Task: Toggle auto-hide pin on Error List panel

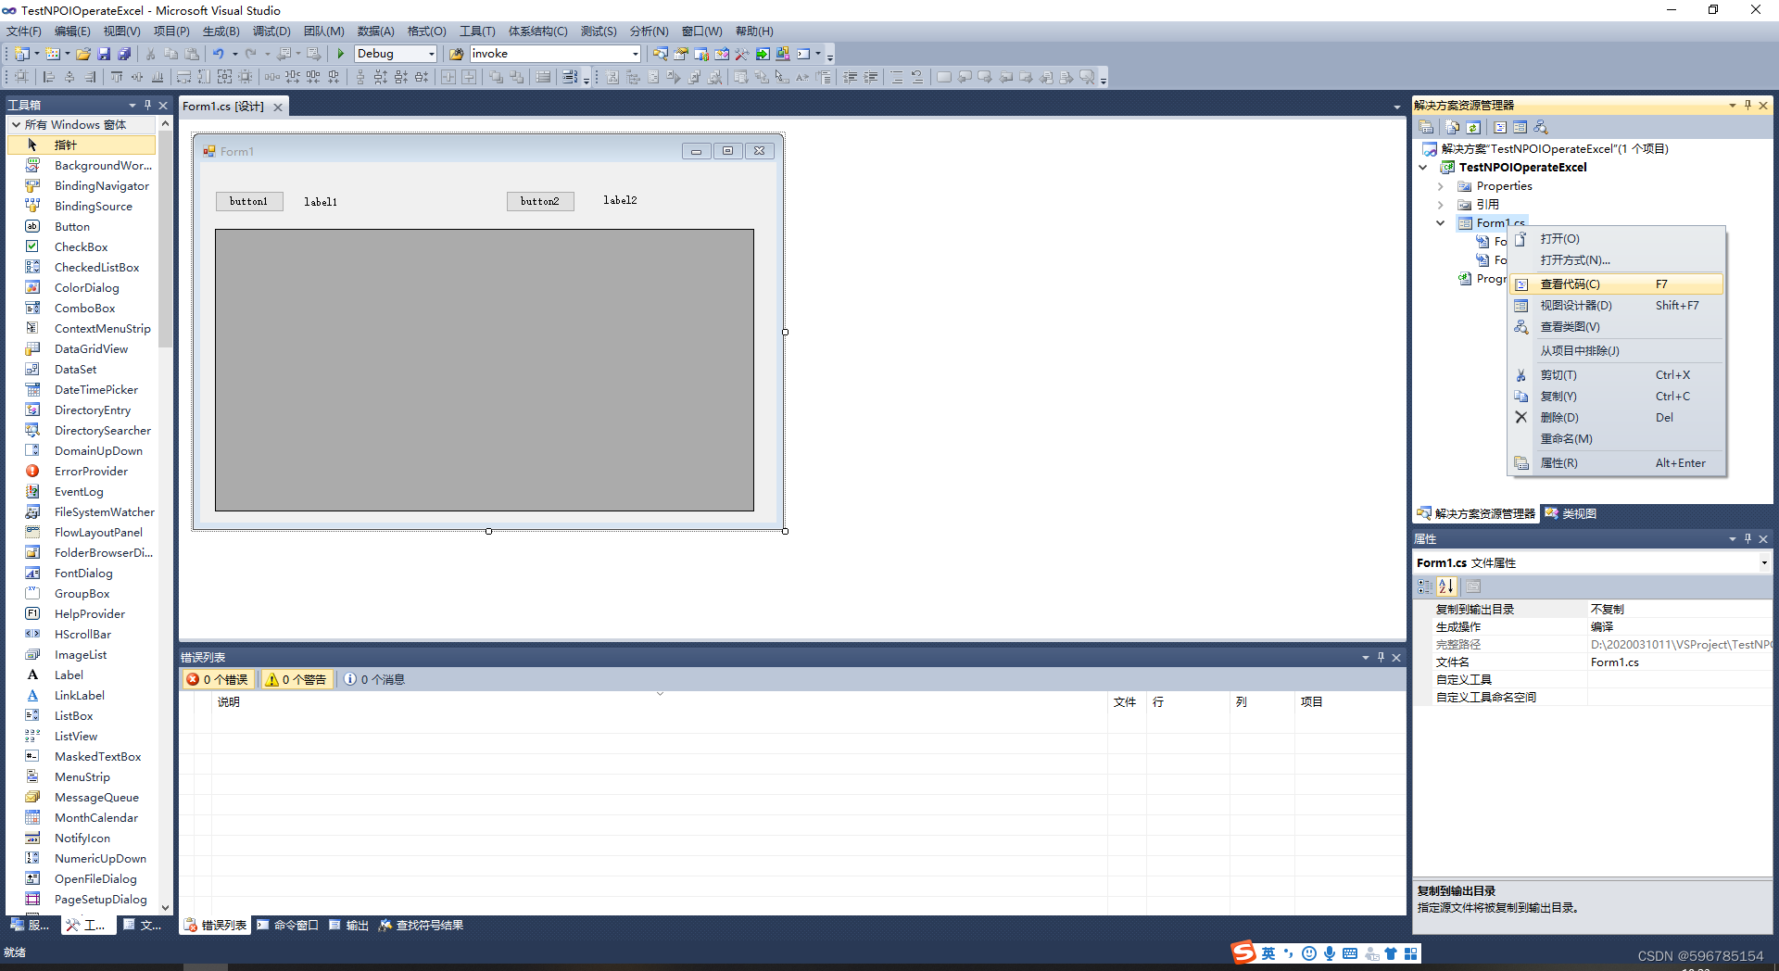Action: (1381, 657)
